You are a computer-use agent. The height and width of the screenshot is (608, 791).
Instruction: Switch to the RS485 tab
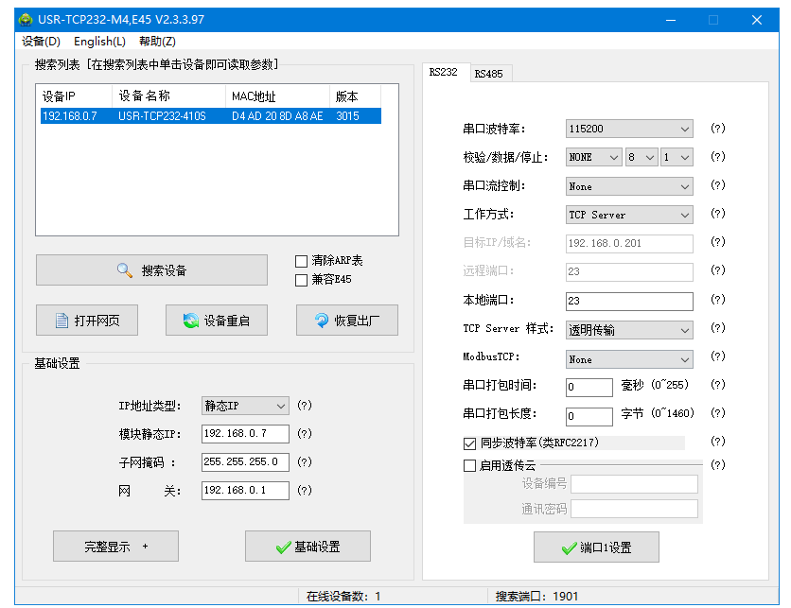(489, 74)
